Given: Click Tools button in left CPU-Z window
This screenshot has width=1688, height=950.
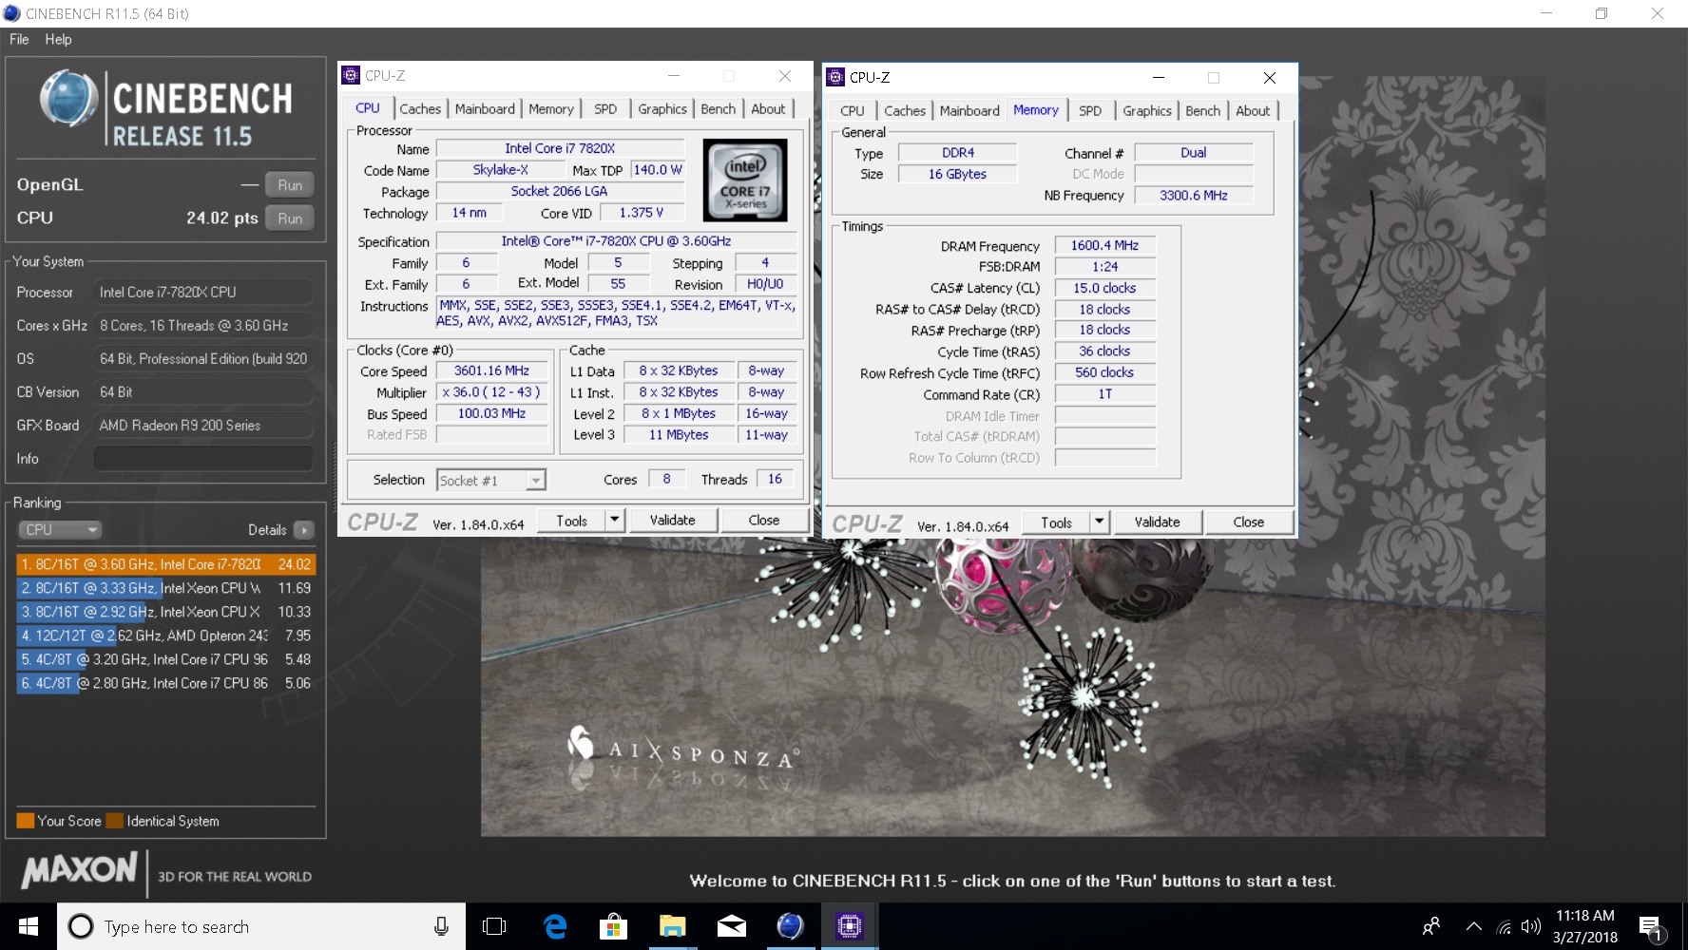Looking at the screenshot, I should [x=571, y=521].
